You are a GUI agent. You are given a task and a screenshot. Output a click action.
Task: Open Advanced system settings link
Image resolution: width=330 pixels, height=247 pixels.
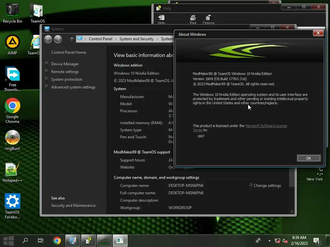point(73,87)
